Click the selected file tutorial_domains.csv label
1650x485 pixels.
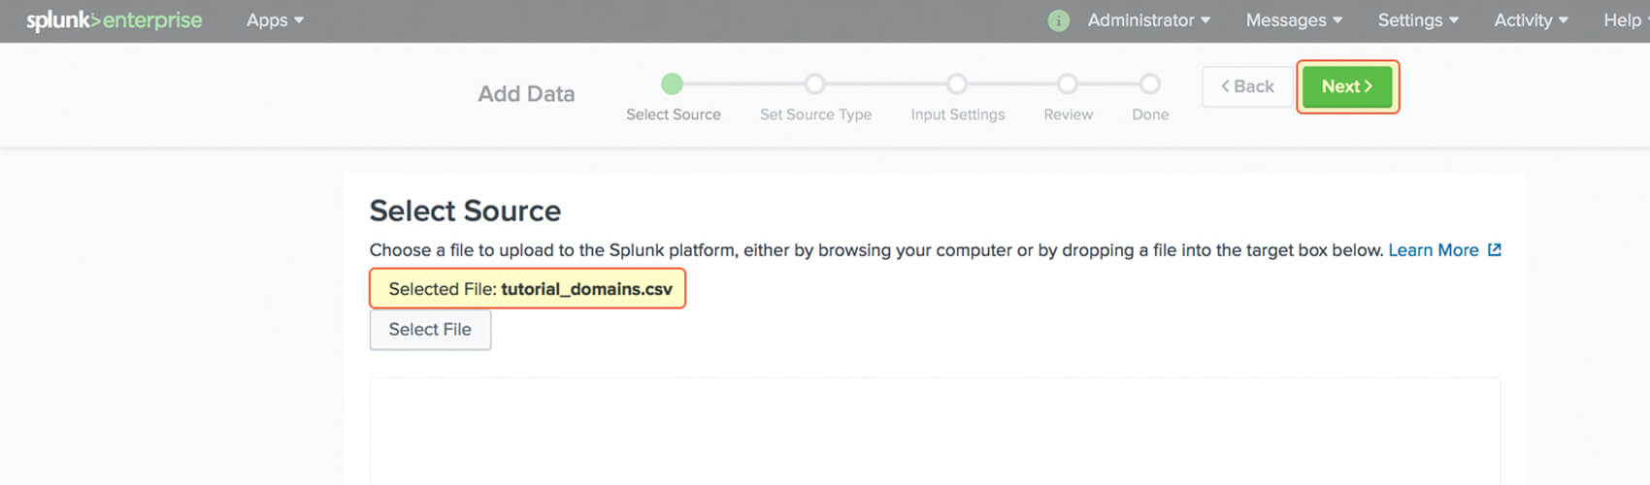pyautogui.click(x=528, y=289)
